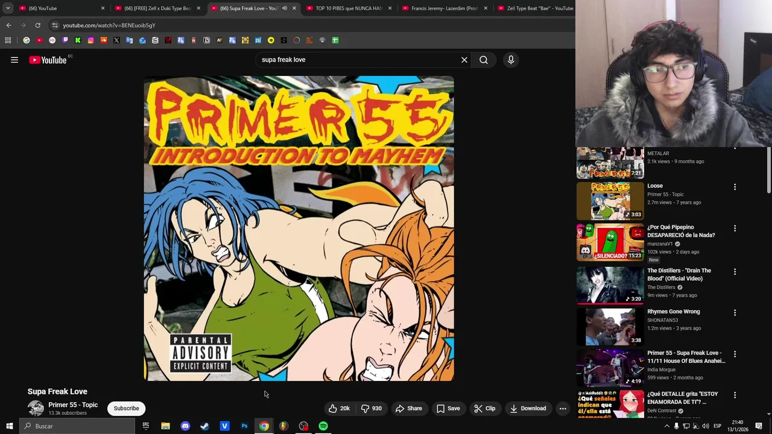Open options for Pipepino video
The height and width of the screenshot is (434, 772).
point(735,228)
